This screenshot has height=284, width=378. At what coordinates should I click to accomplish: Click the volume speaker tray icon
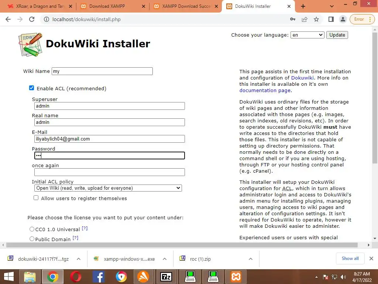click(x=343, y=277)
